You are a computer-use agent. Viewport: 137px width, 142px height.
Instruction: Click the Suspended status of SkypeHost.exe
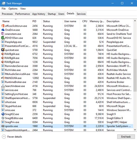pos(49,106)
